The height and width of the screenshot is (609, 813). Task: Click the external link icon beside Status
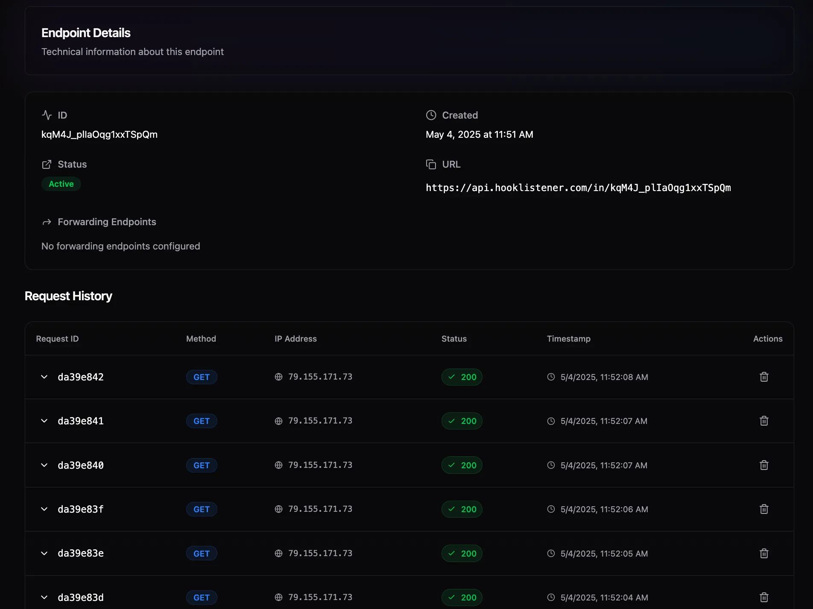(x=47, y=164)
